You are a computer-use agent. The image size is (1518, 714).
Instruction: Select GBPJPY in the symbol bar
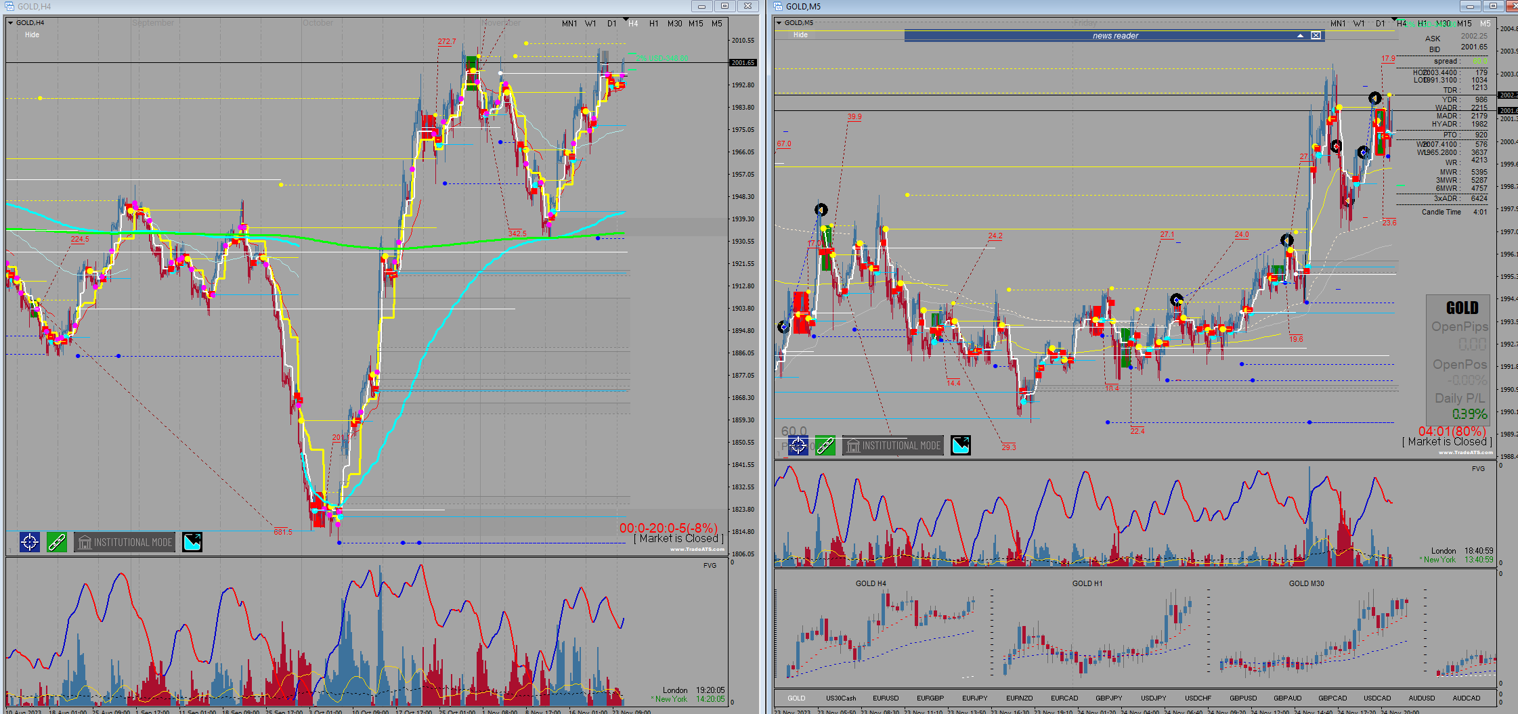(x=1109, y=698)
